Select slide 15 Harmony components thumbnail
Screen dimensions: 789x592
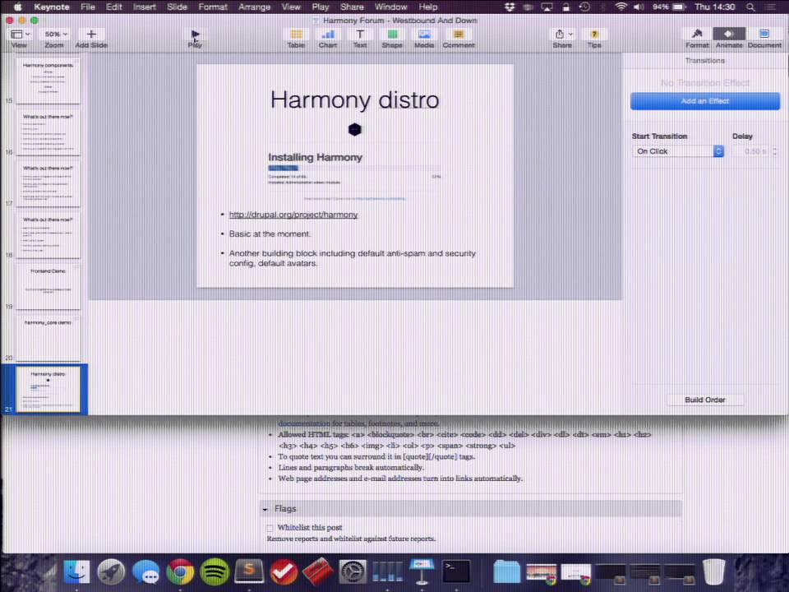(48, 81)
